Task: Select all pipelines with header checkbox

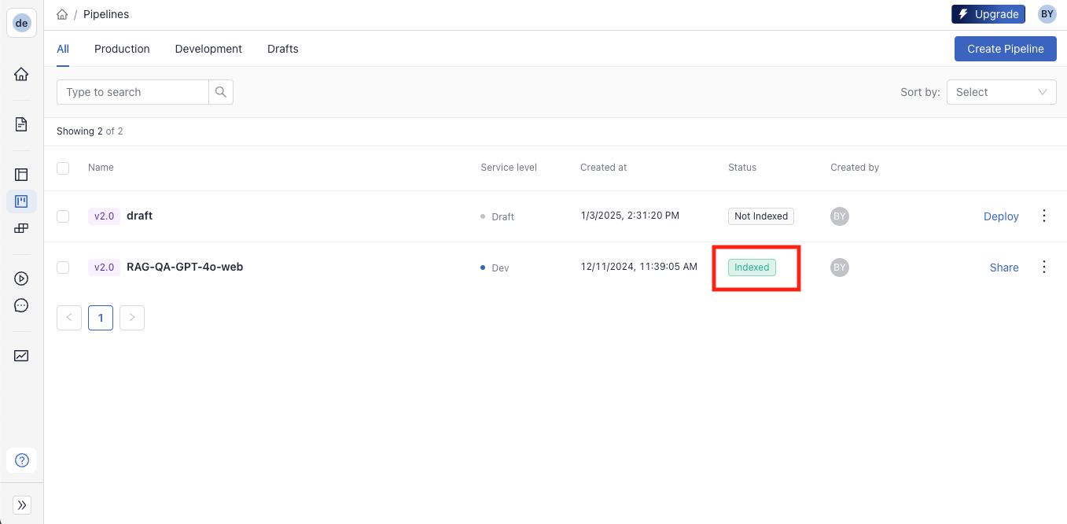Action: (x=63, y=168)
